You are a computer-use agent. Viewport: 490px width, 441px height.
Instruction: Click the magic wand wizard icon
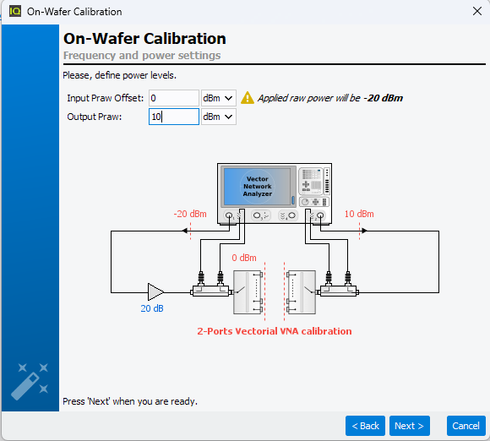click(30, 381)
